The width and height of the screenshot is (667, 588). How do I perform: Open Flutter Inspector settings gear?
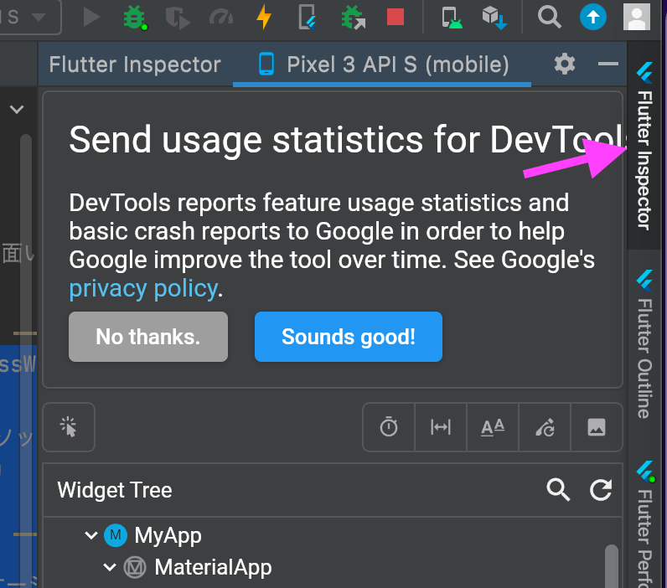565,64
